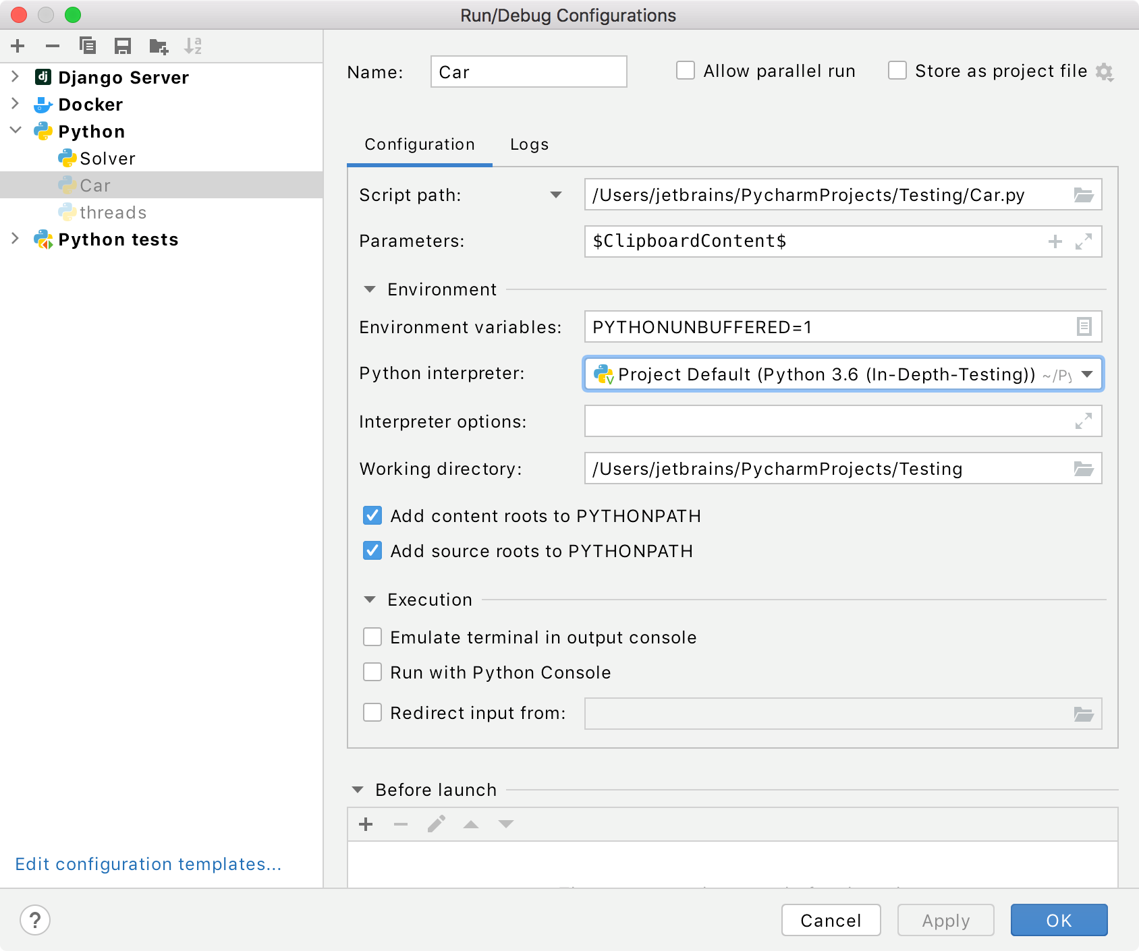Copy the Car configuration

pos(88,46)
